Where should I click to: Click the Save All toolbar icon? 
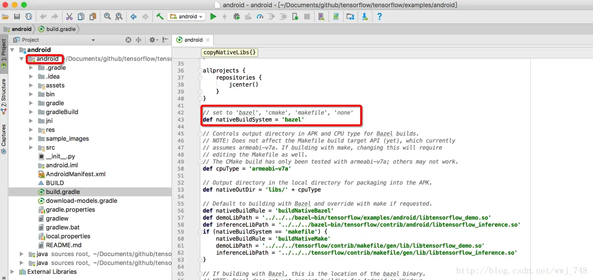pos(17,17)
